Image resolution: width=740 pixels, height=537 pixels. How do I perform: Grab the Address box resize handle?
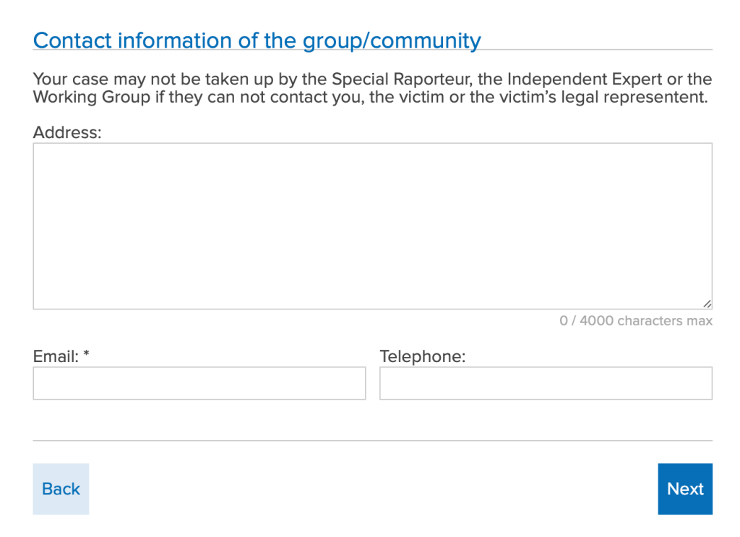pos(707,304)
